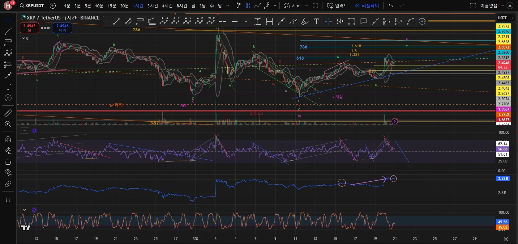Select the arrow annotation tool in sidebar
518x244 pixels.
pos(8,76)
